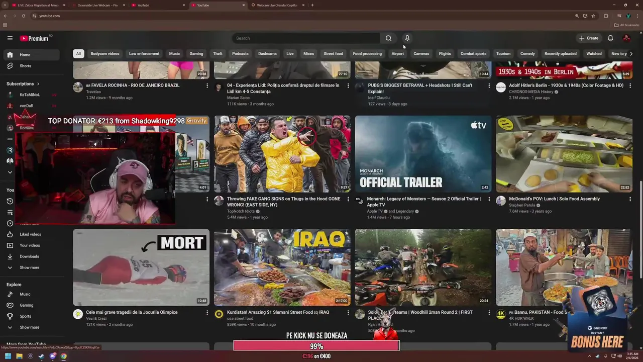Open the osa street food channel link

click(x=240, y=319)
